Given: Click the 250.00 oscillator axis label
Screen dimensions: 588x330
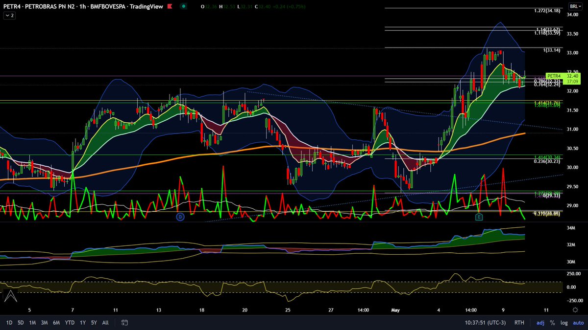Looking at the screenshot, I should 575,274.
